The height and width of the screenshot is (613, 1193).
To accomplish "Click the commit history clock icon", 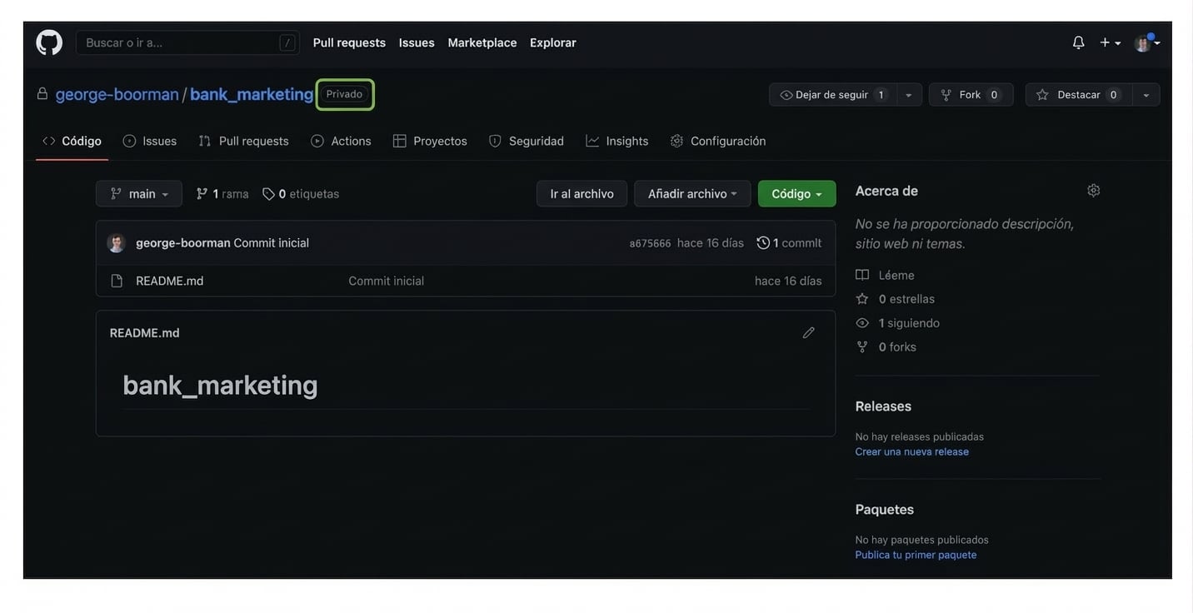I will [x=763, y=243].
